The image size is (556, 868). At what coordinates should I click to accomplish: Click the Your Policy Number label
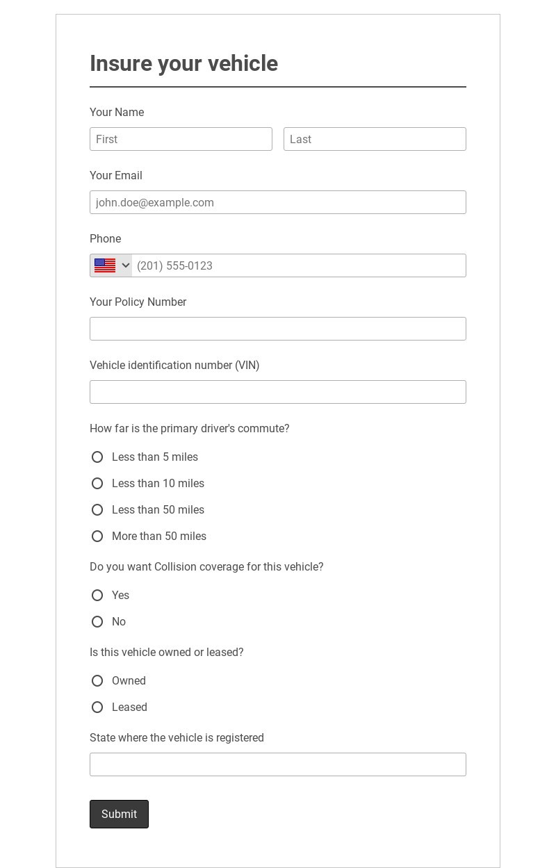(138, 302)
